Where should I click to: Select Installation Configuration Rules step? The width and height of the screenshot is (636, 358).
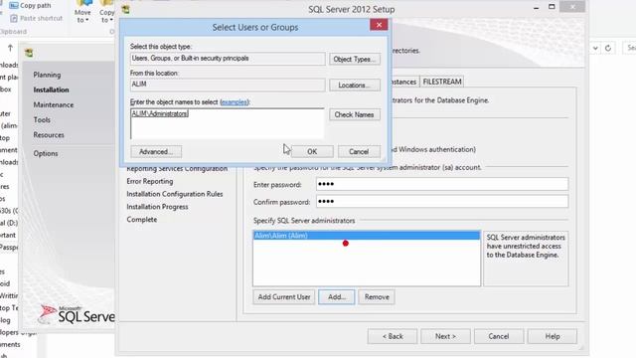(x=175, y=194)
